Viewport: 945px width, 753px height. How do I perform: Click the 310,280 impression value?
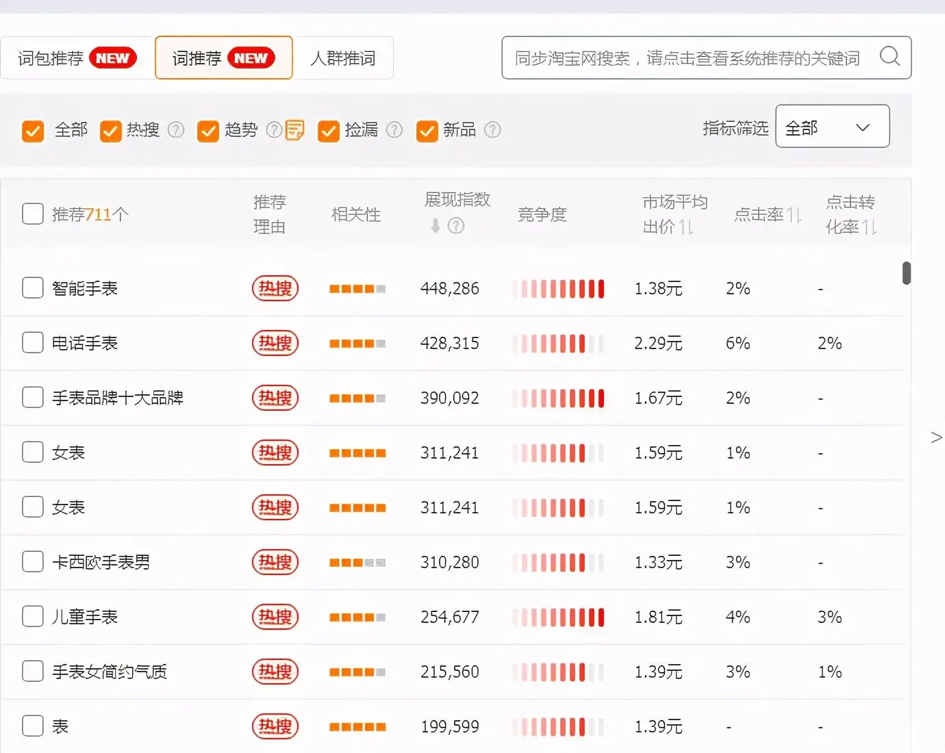click(450, 562)
